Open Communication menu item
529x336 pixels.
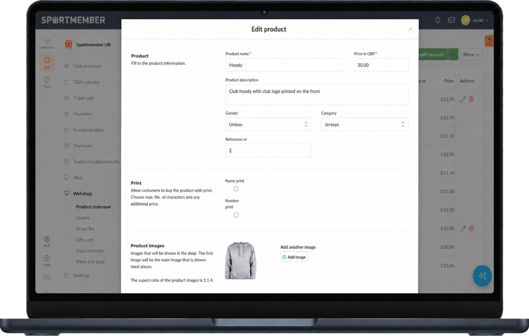point(89,130)
